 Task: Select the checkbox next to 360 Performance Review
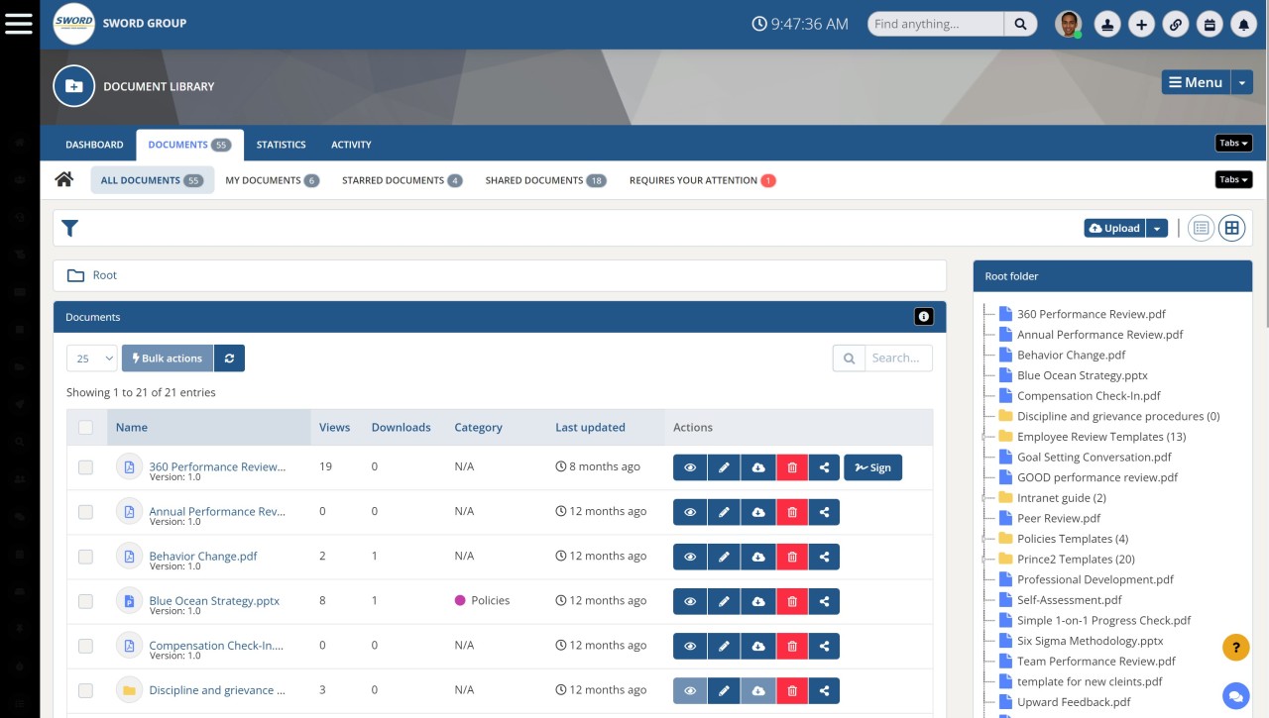pyautogui.click(x=85, y=466)
